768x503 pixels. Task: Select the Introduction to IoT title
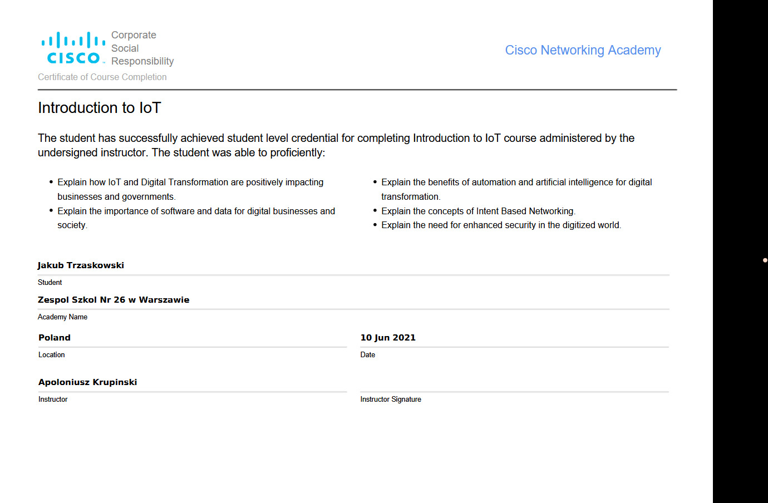(x=99, y=107)
